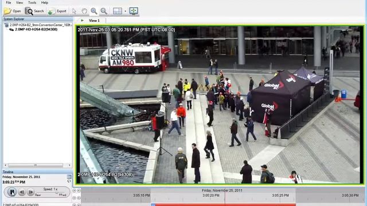Viewport: 367px width, 206px height.
Task: Click the FFwd end of speed slider
Action: [63, 195]
